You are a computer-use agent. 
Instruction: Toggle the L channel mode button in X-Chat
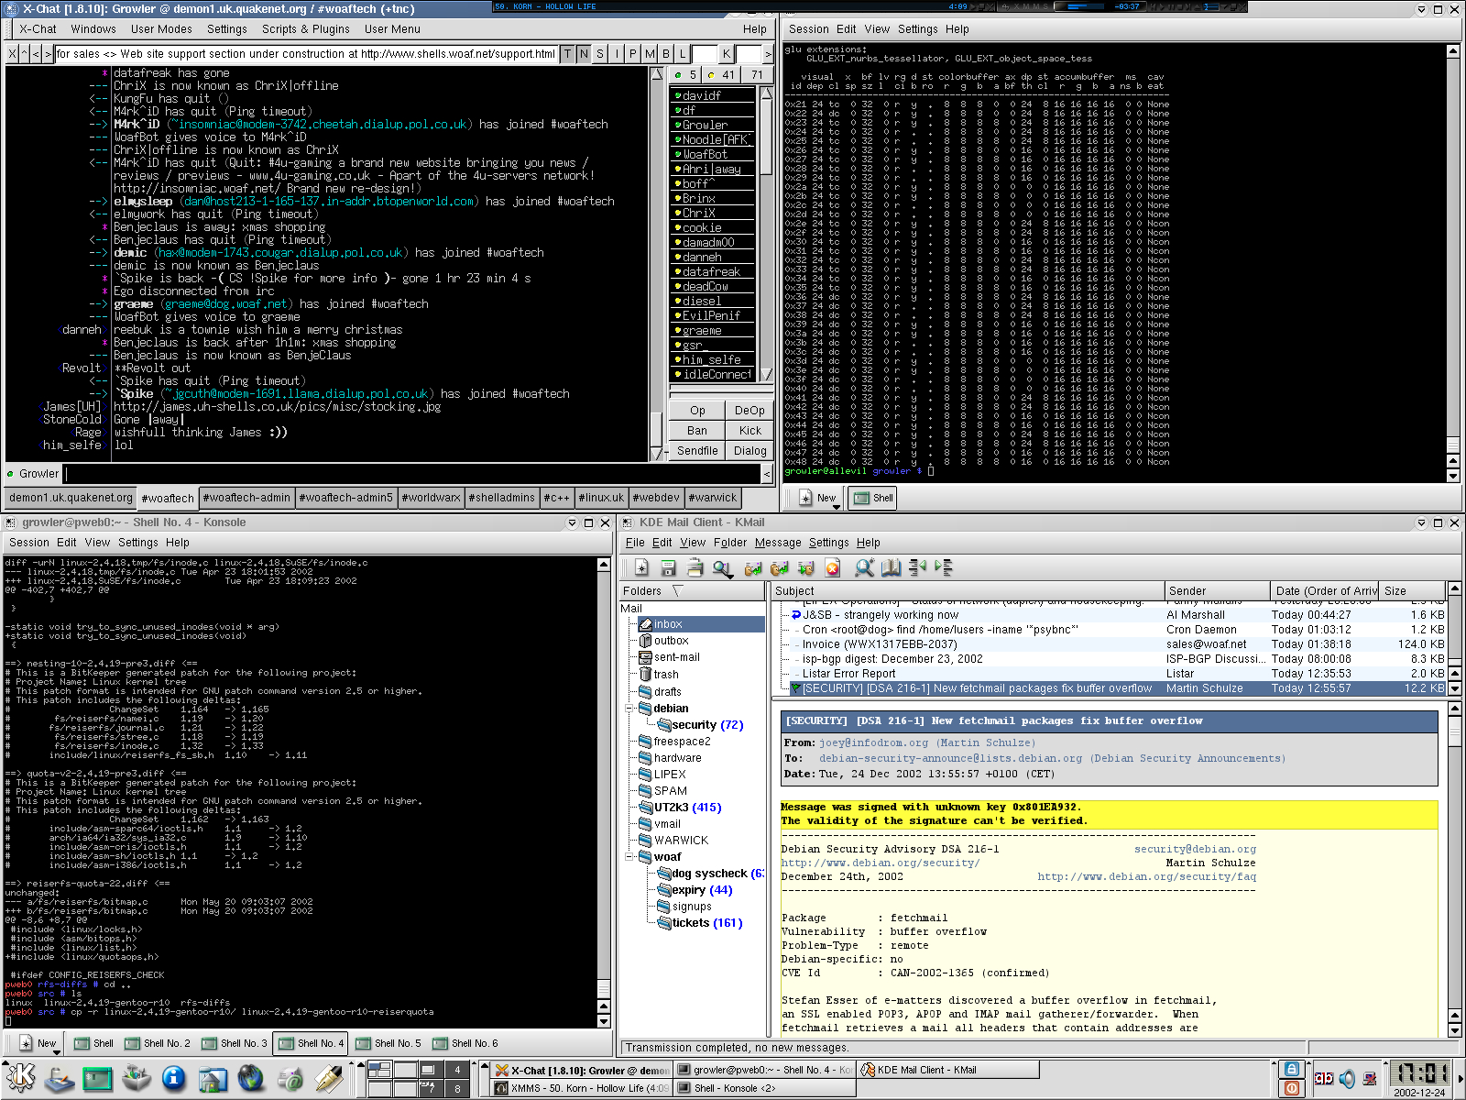pos(684,54)
